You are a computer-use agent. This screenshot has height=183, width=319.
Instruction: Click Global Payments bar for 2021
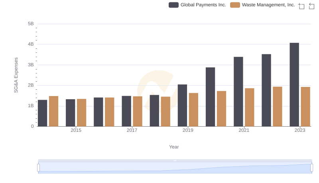[238, 92]
